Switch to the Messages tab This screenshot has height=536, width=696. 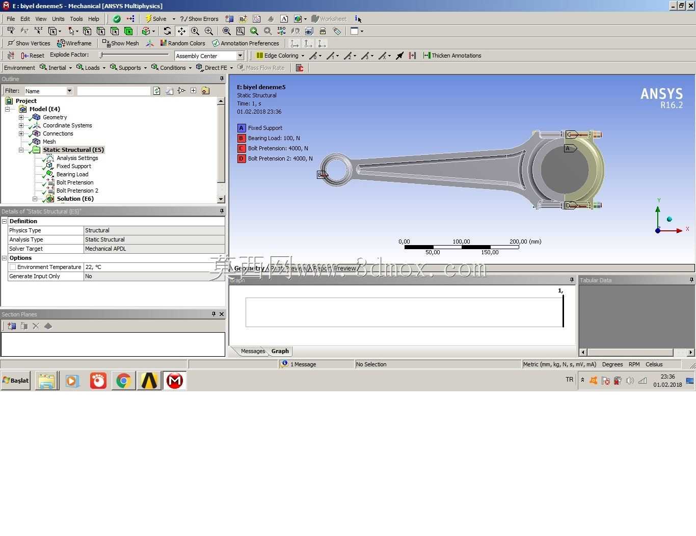tap(253, 351)
